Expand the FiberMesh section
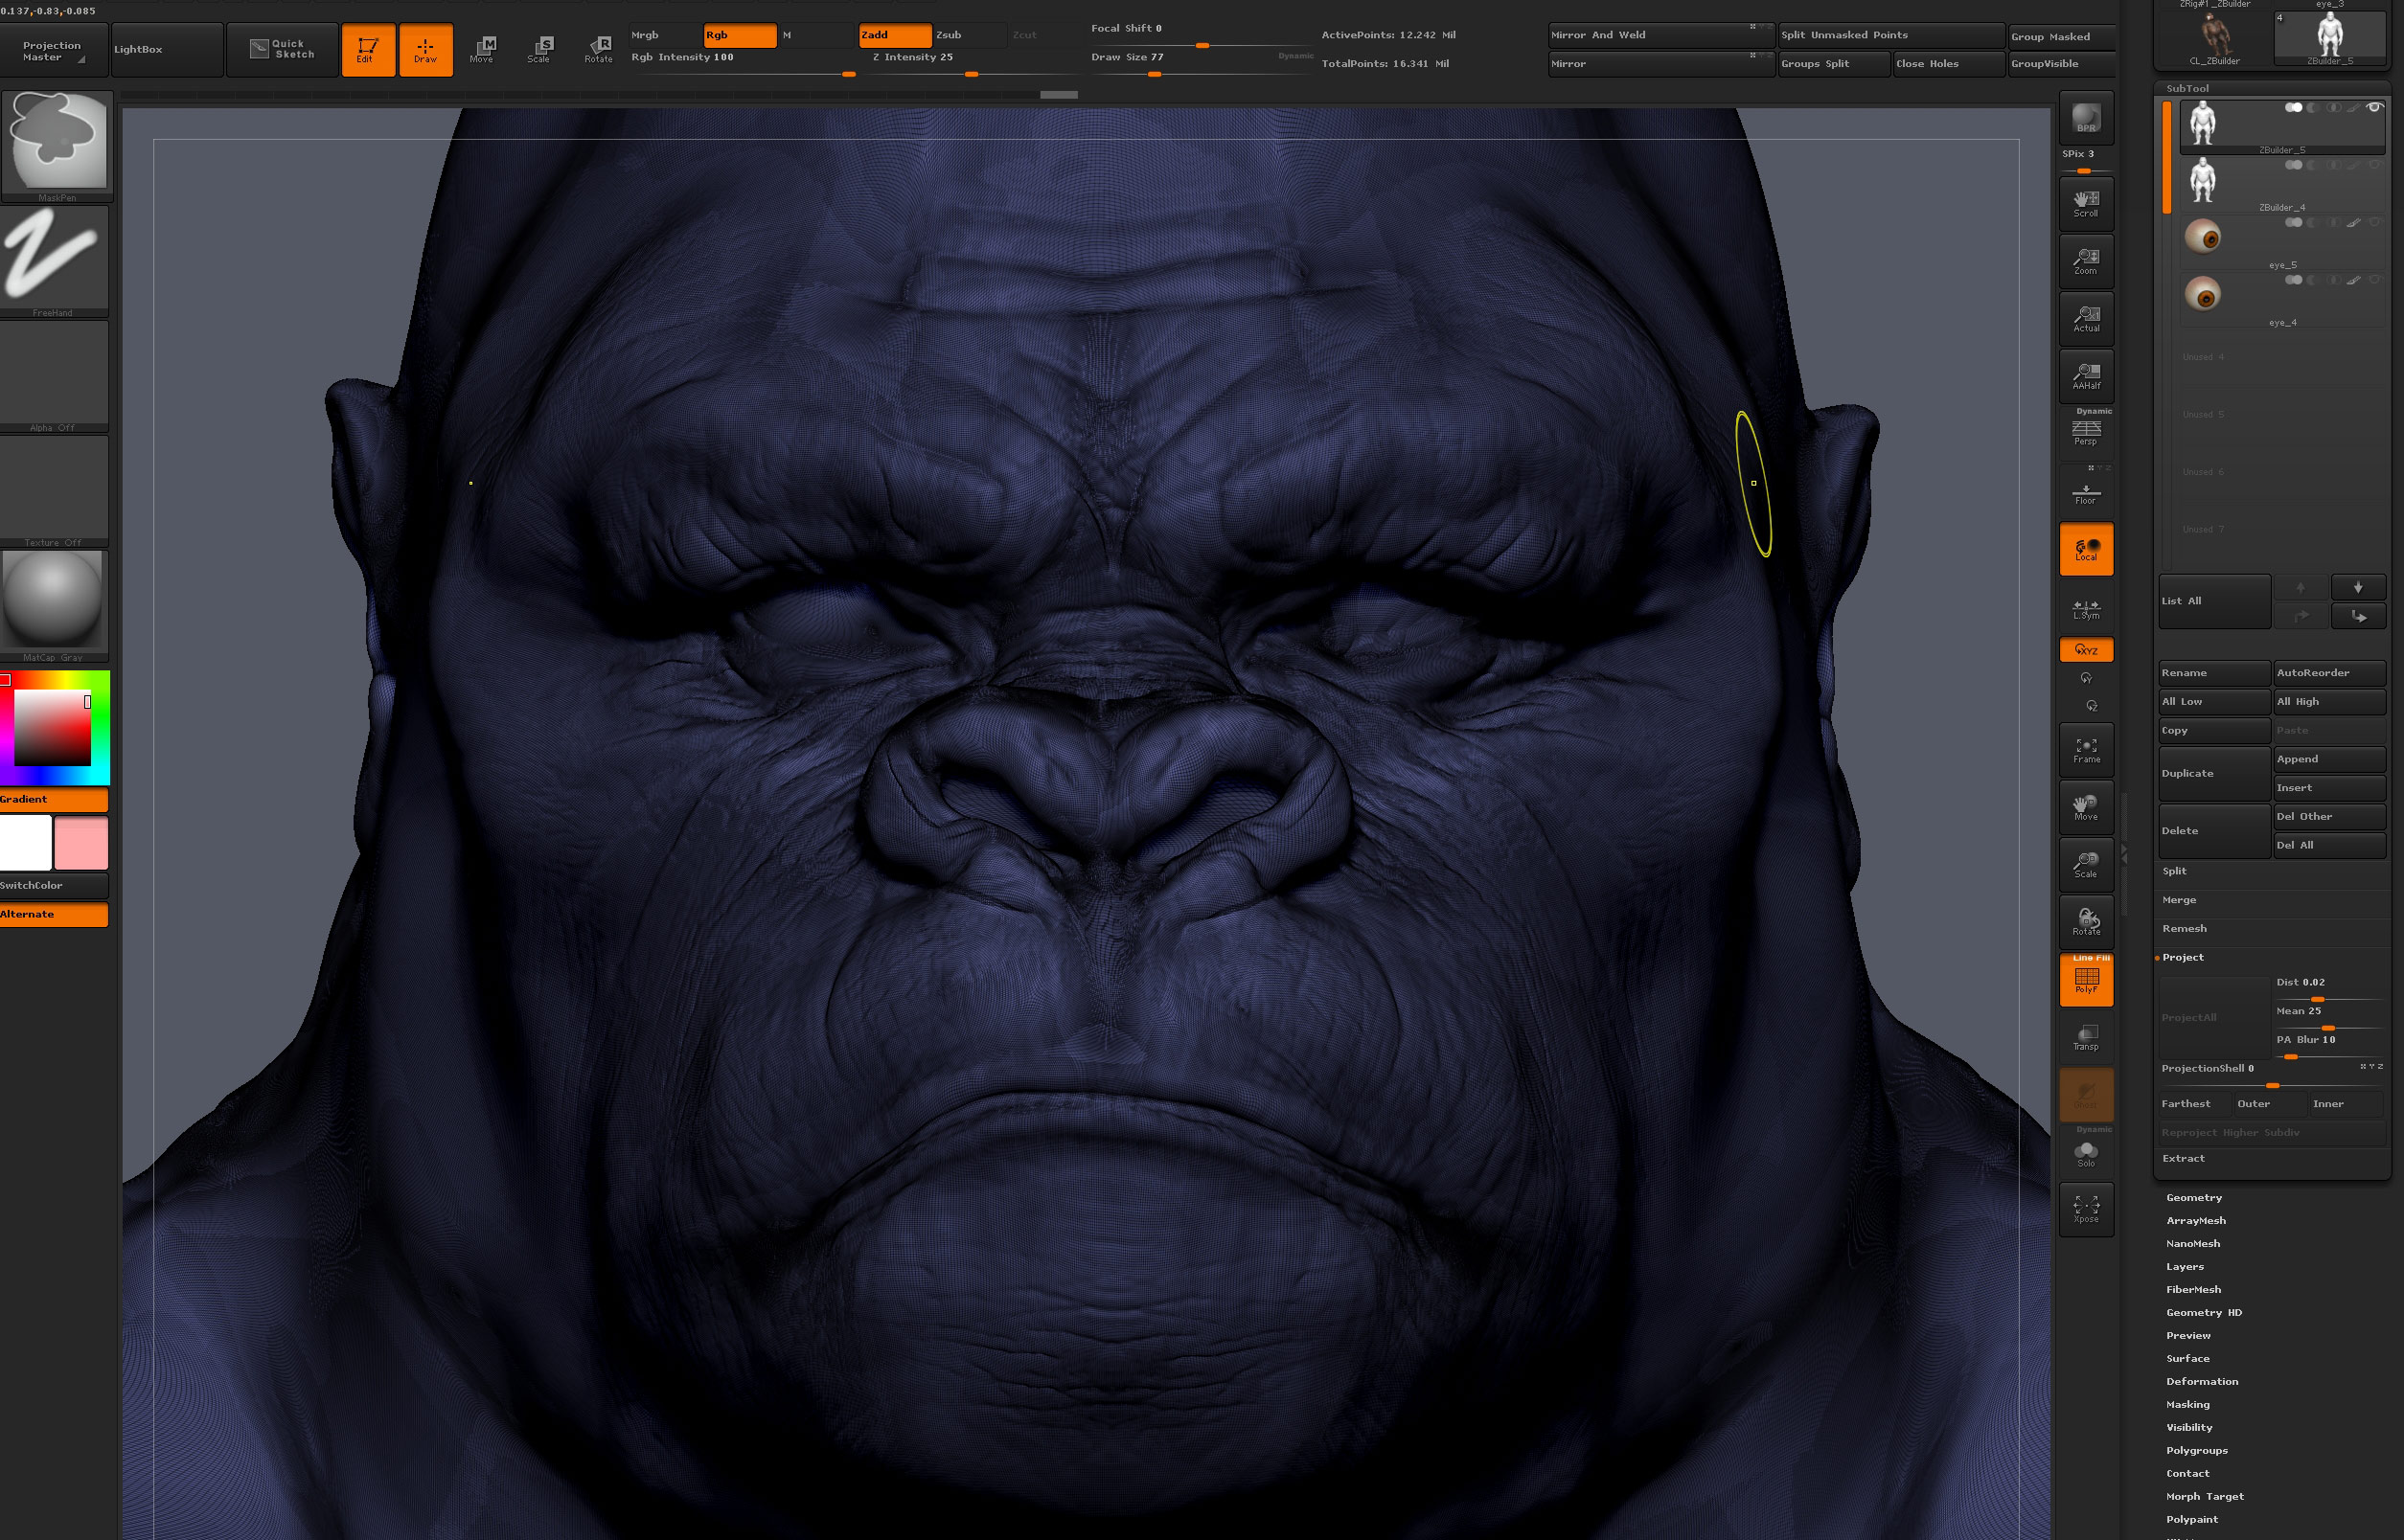 [x=2193, y=1289]
